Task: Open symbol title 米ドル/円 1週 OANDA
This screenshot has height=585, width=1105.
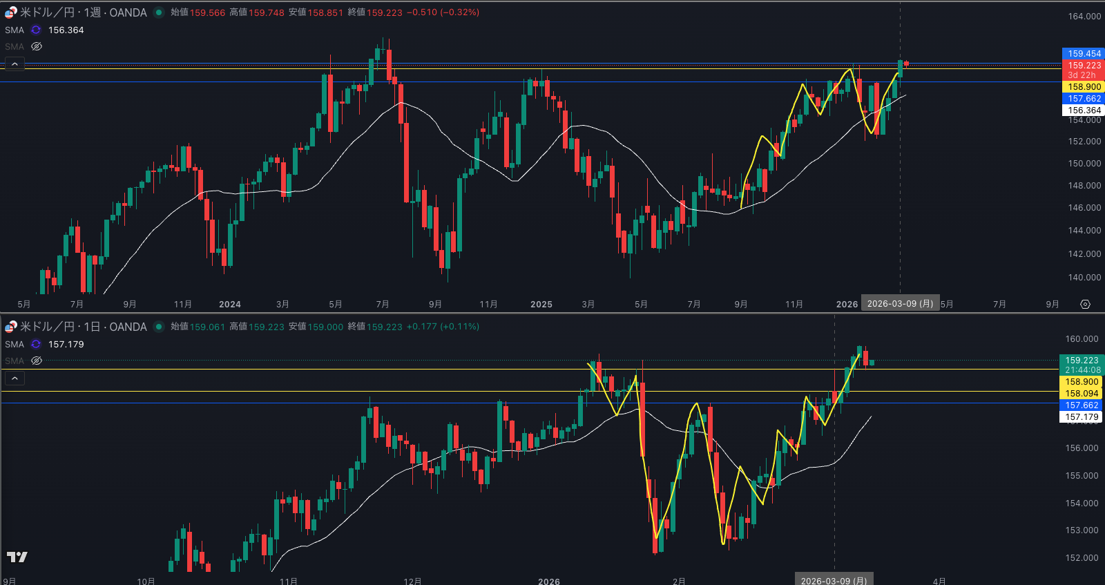Action: click(83, 12)
